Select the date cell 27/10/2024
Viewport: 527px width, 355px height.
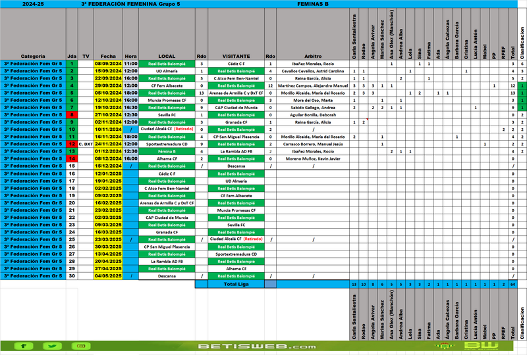[x=108, y=115]
